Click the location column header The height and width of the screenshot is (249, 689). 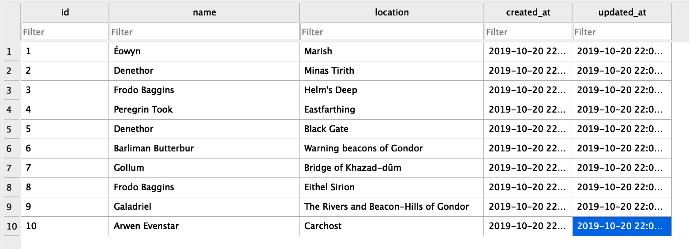click(x=392, y=12)
